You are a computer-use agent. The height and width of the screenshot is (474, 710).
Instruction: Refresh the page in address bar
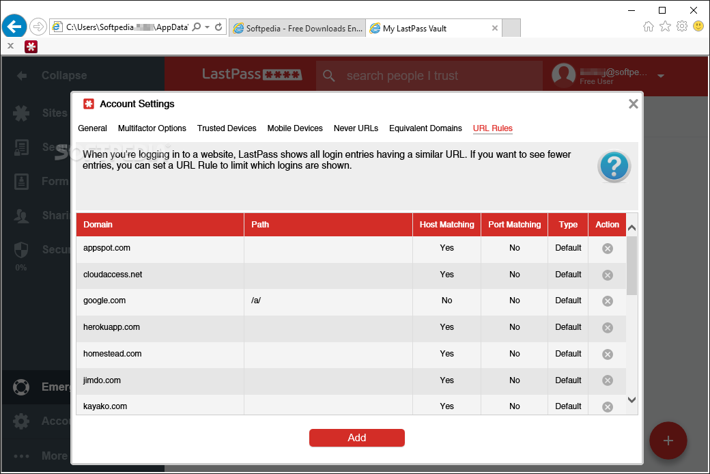218,27
